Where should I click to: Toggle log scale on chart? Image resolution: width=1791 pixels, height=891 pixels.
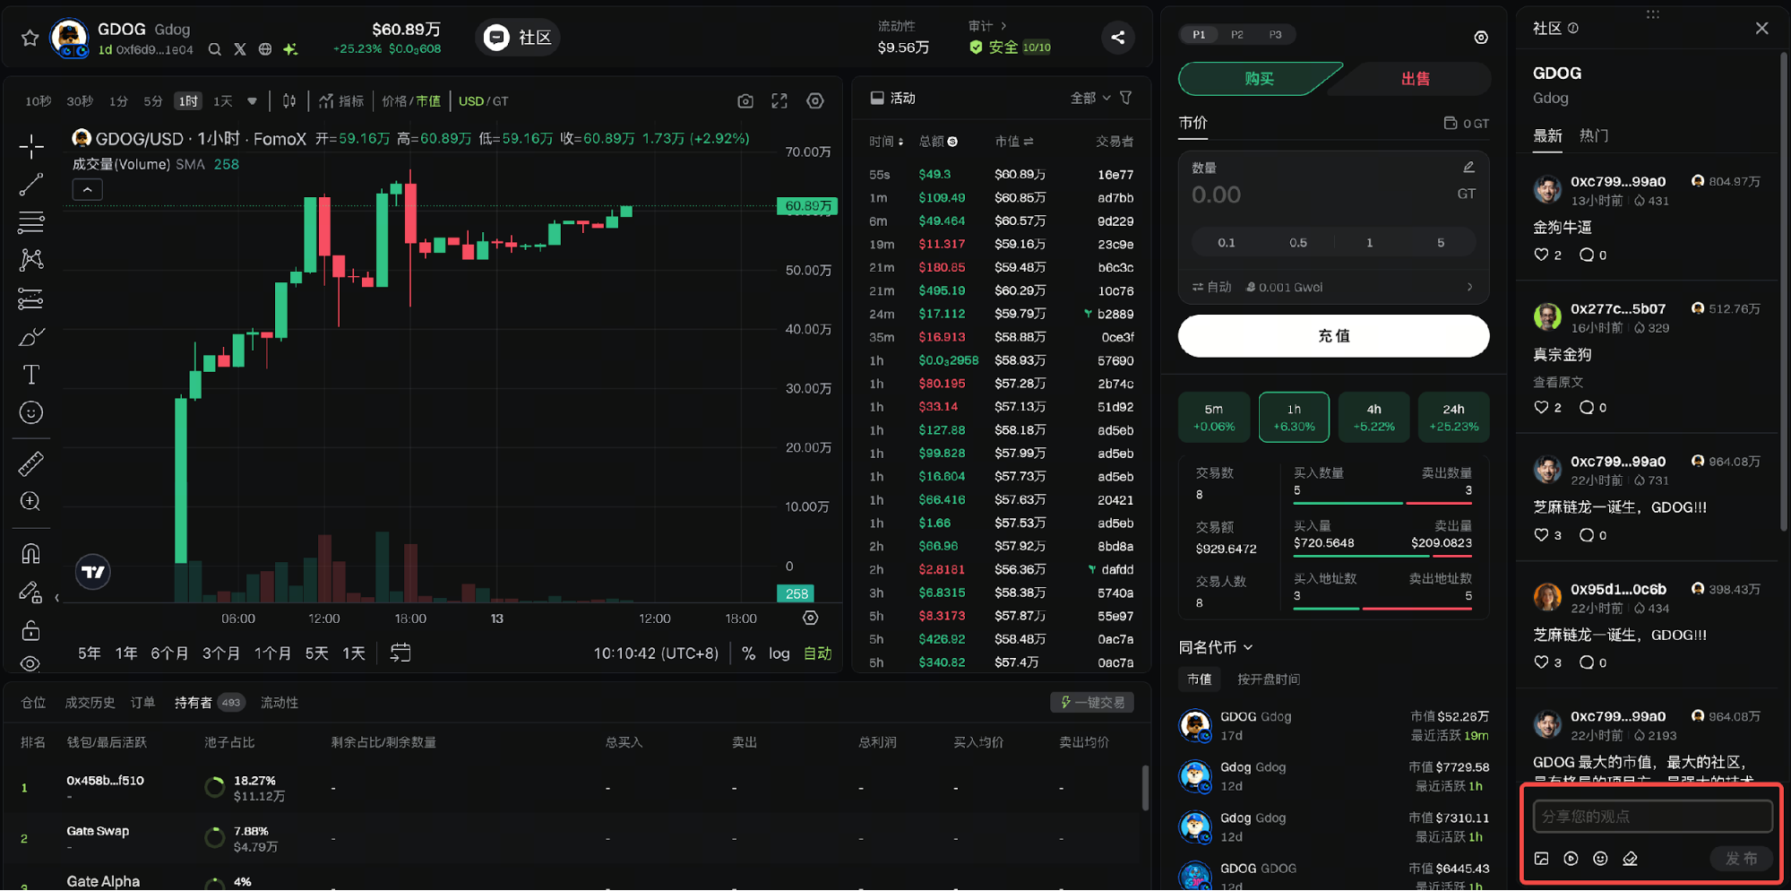click(x=779, y=653)
